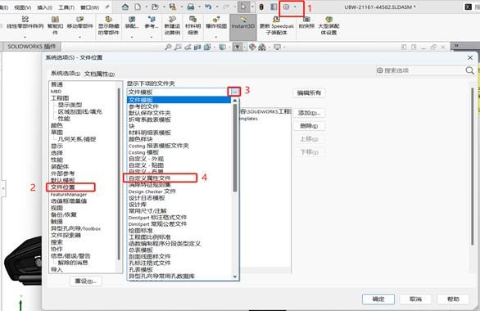Open the 爆炸视图 exploded view tool
480x311 pixels.
coord(216,24)
